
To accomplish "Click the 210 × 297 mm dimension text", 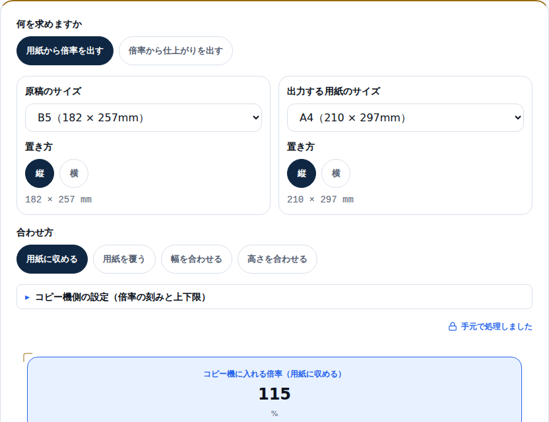I will pos(321,199).
